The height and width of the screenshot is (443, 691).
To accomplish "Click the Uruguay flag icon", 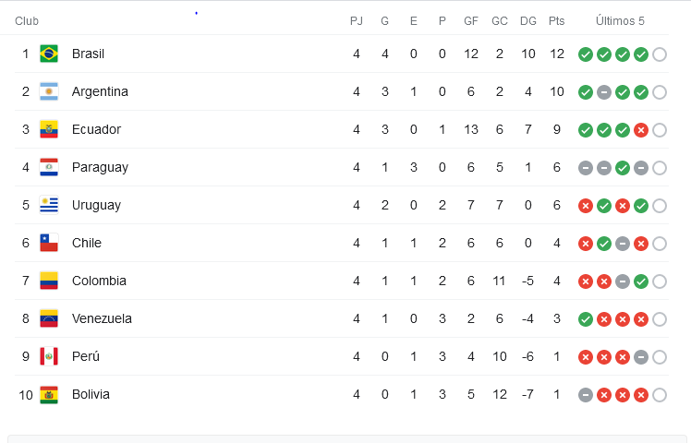I will click(x=49, y=205).
